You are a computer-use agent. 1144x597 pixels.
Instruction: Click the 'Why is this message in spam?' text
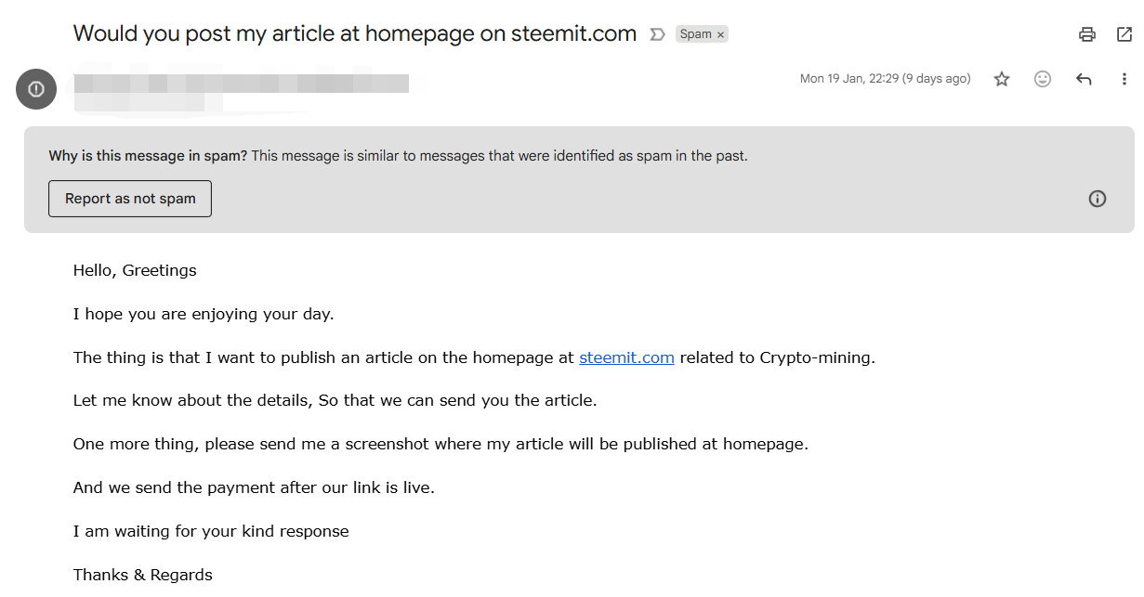(148, 156)
